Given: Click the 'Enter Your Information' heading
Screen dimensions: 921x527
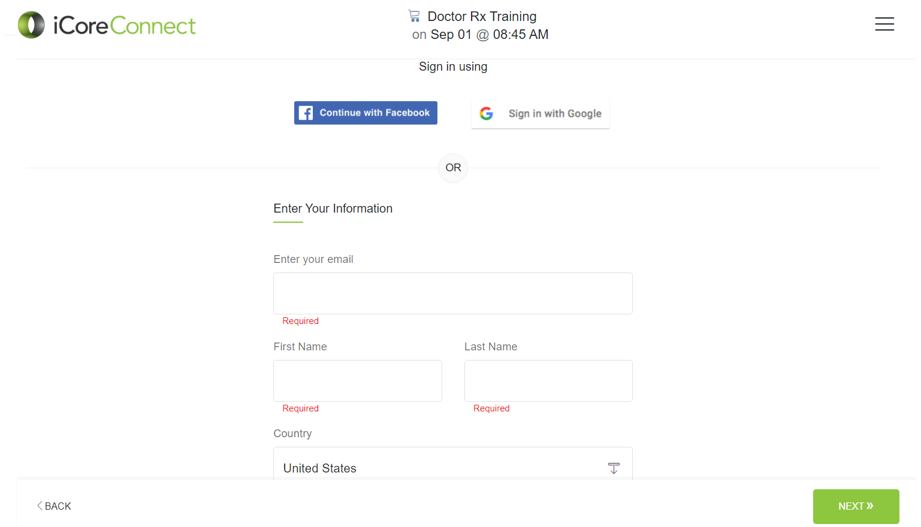Looking at the screenshot, I should tap(333, 208).
